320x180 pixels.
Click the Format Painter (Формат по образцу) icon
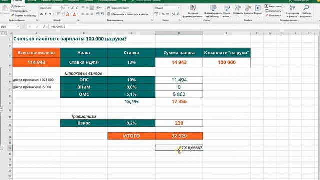pos(12,15)
